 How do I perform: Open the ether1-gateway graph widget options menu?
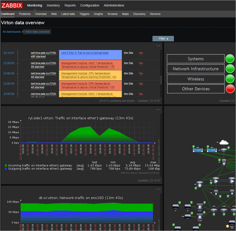pos(159,109)
